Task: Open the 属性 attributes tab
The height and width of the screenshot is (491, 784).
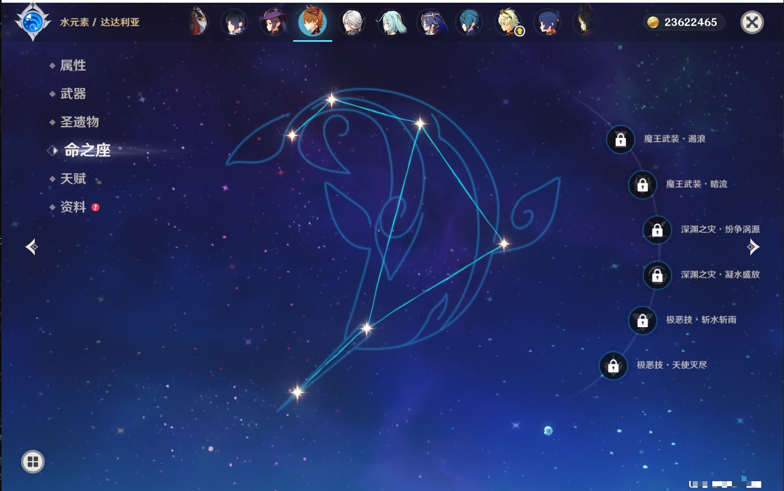Action: (73, 66)
